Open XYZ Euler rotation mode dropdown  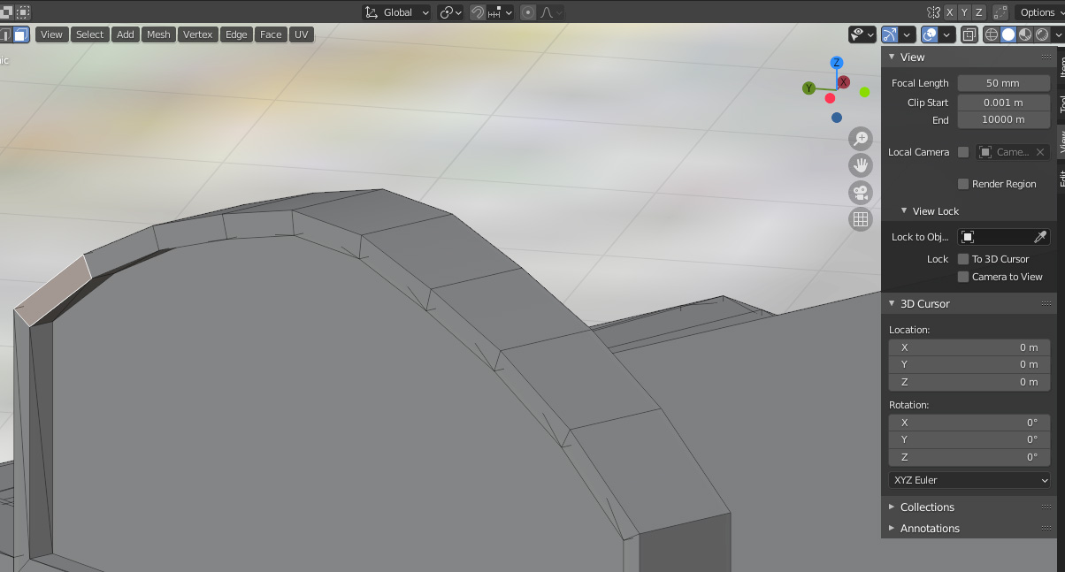[969, 480]
